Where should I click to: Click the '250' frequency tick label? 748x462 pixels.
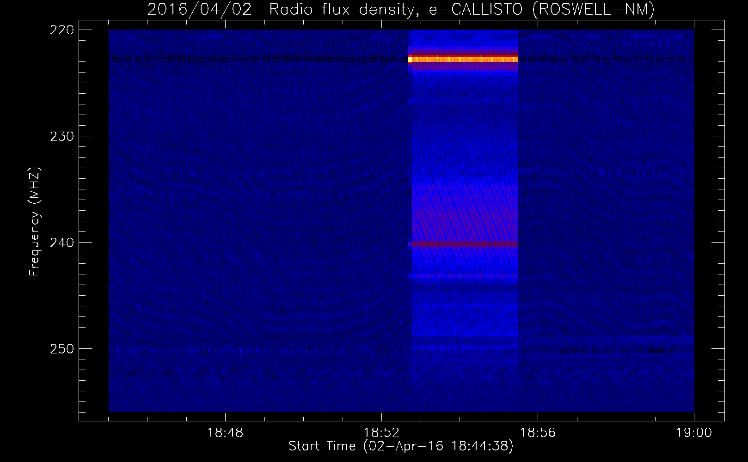tap(61, 349)
